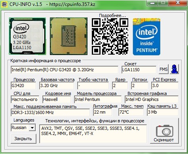Viewport: 188px width, 154px height.
Task: Click the Базовая частота label
Action: [57, 80]
